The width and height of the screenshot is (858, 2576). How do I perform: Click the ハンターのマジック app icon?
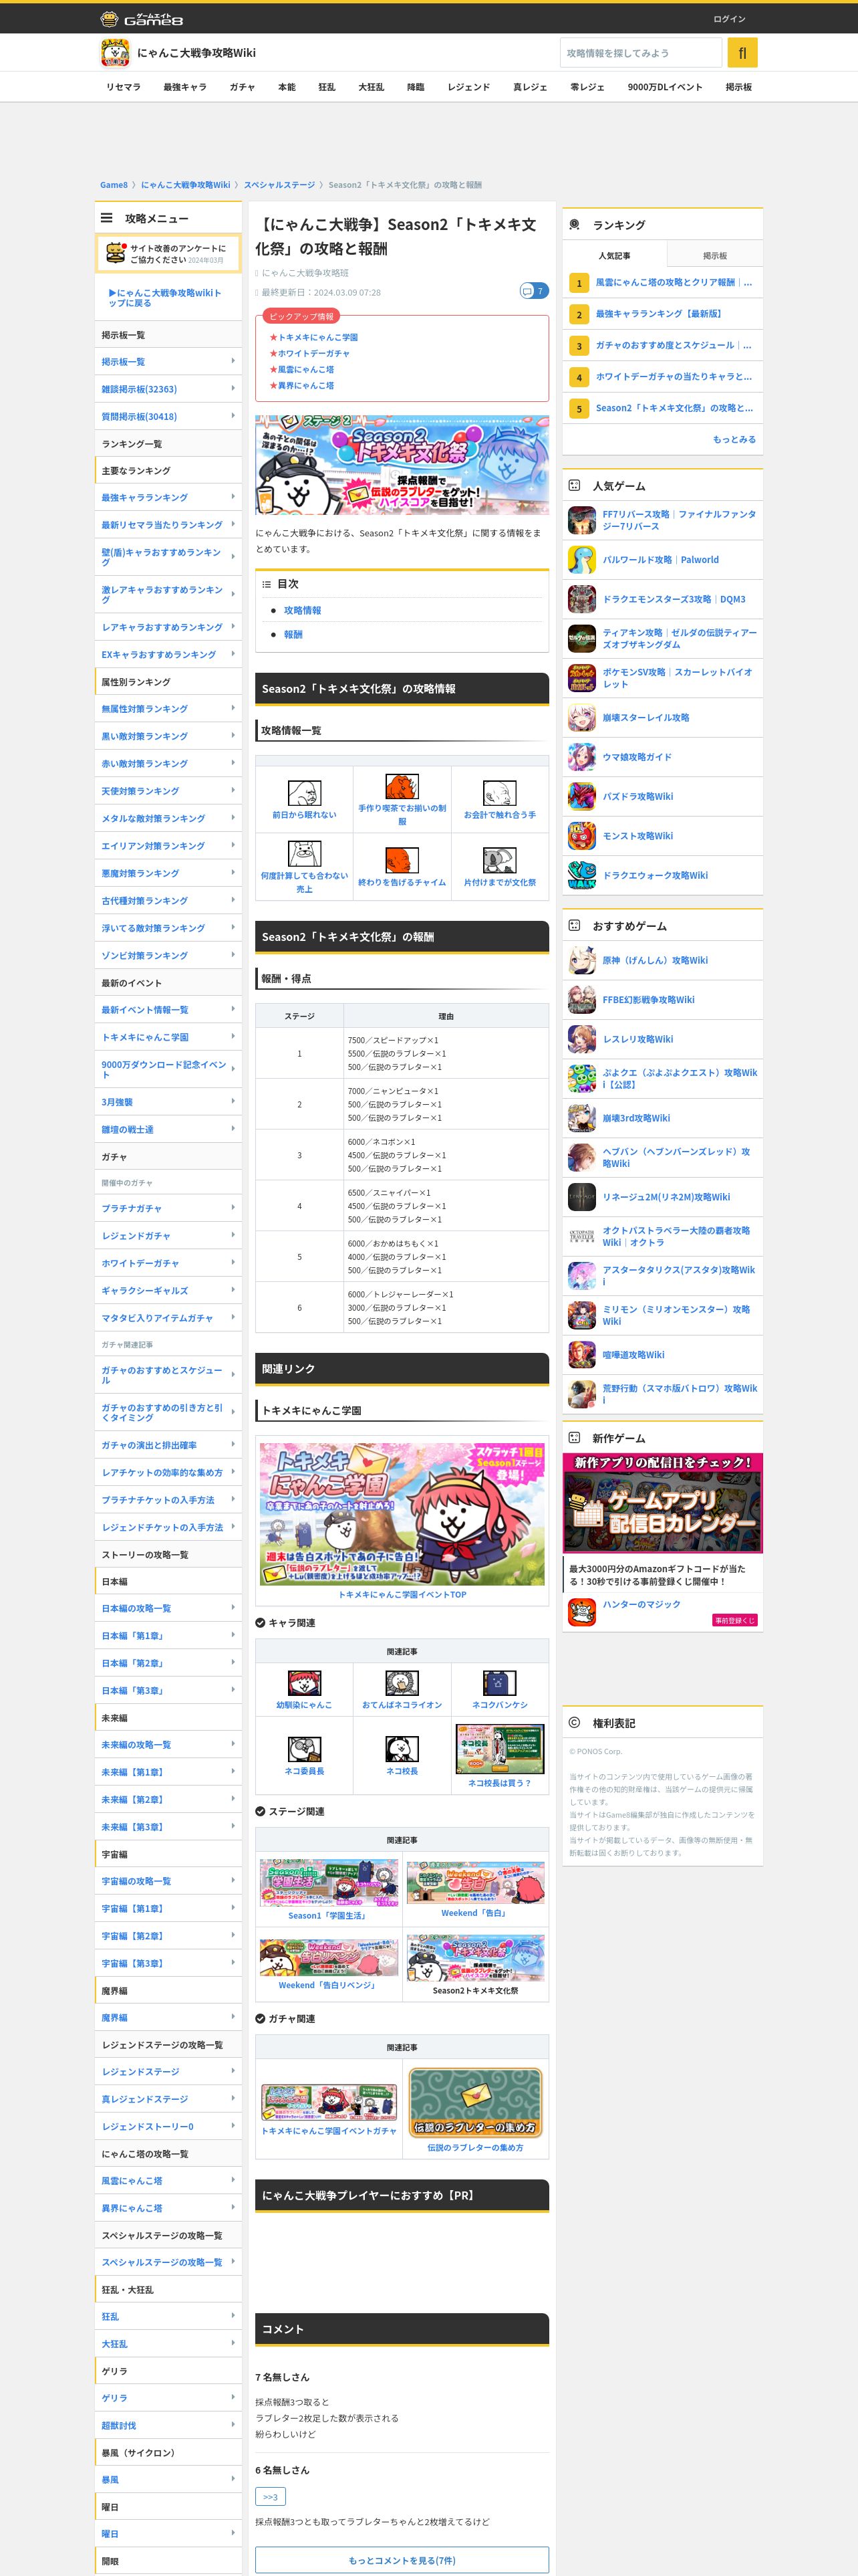[x=581, y=1611]
